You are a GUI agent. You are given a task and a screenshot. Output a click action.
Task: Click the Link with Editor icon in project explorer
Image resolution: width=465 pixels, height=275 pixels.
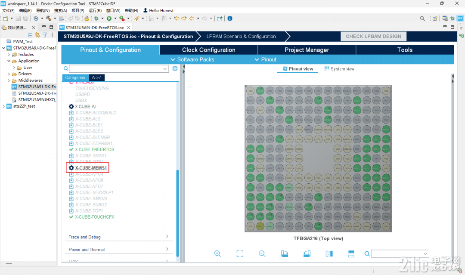pos(37,35)
